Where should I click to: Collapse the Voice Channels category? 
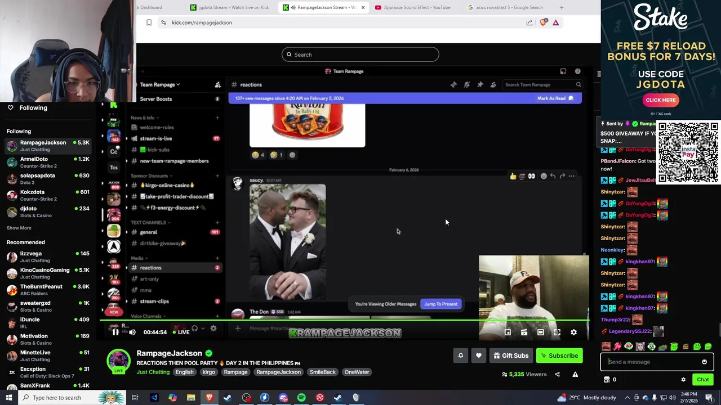[149, 316]
